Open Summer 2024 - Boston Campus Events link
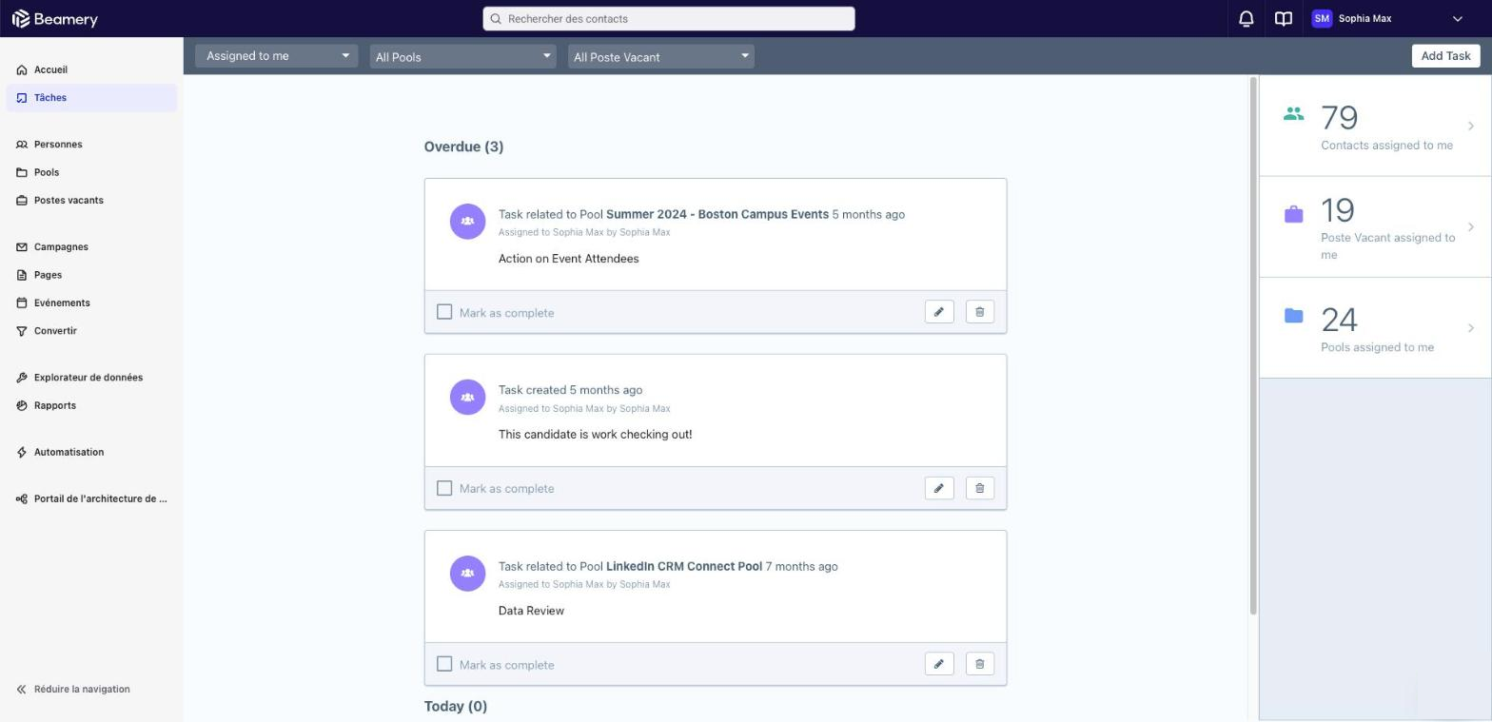This screenshot has width=1492, height=722. pos(717,214)
